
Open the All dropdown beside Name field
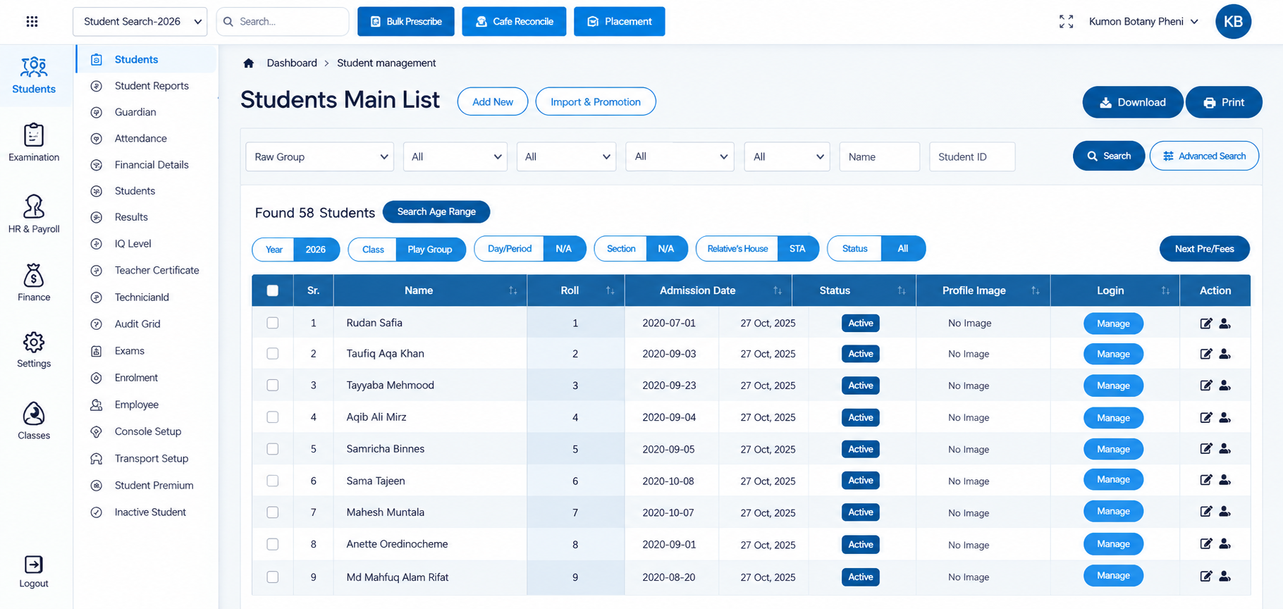(x=787, y=156)
